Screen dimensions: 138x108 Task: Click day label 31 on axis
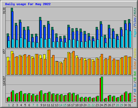click(129, 105)
